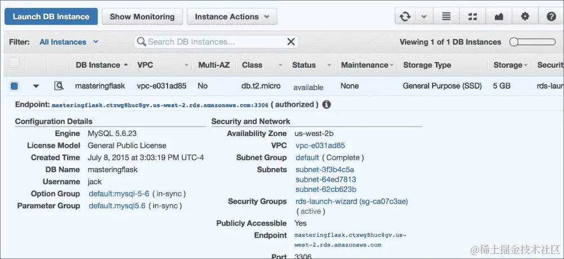Expand the All Instances filter dropdown
Viewport: 564px width, 259px height.
tap(68, 42)
